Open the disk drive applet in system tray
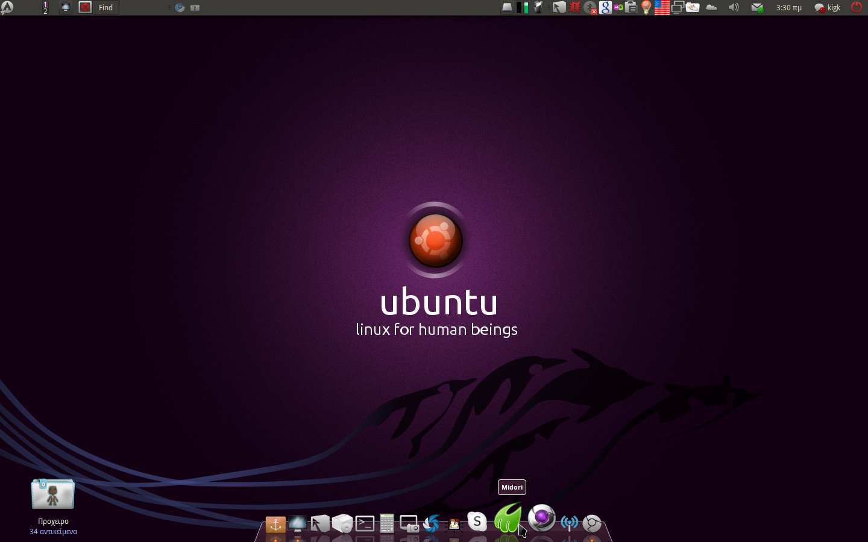The image size is (868, 542). pos(508,7)
